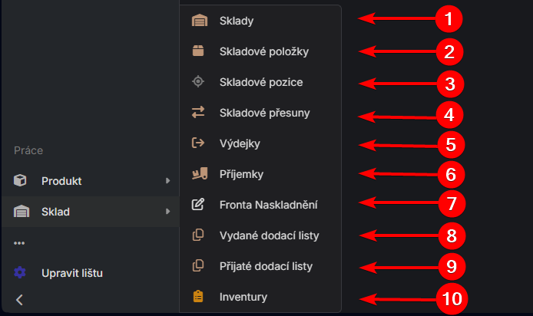Expand the Sklad submenu arrow
The image size is (533, 316).
coord(167,212)
